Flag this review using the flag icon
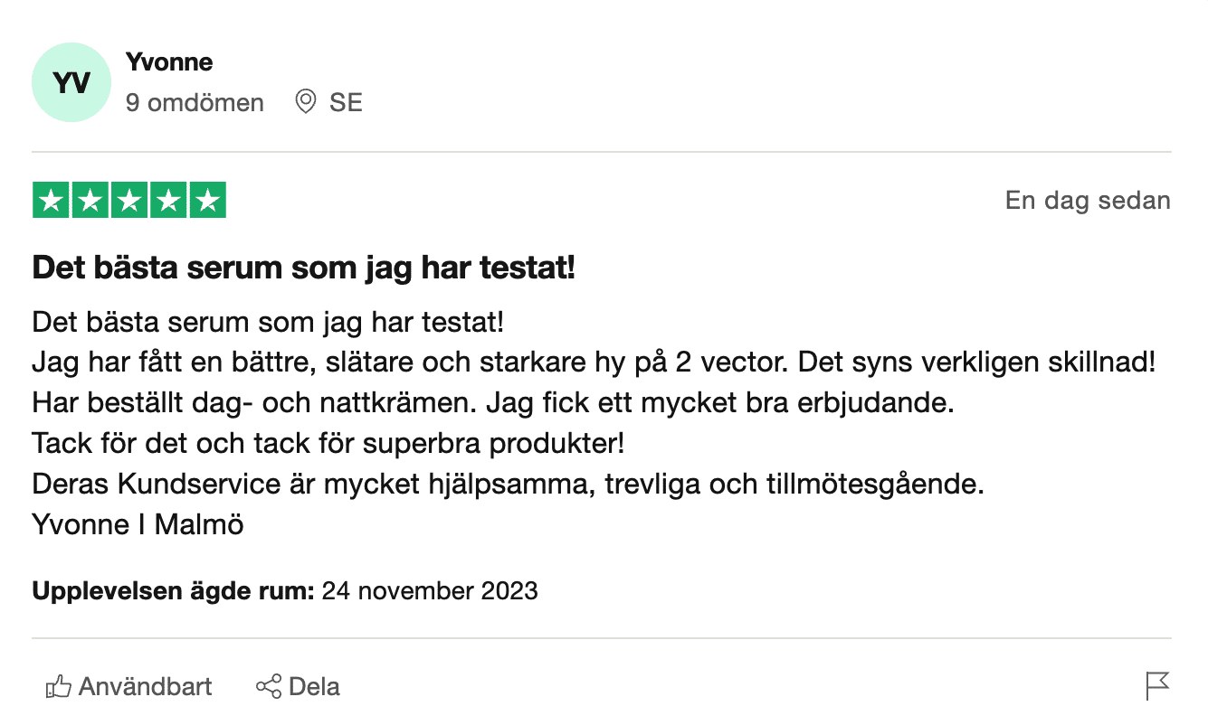Viewport: 1208px width, 725px height. pos(1157,686)
